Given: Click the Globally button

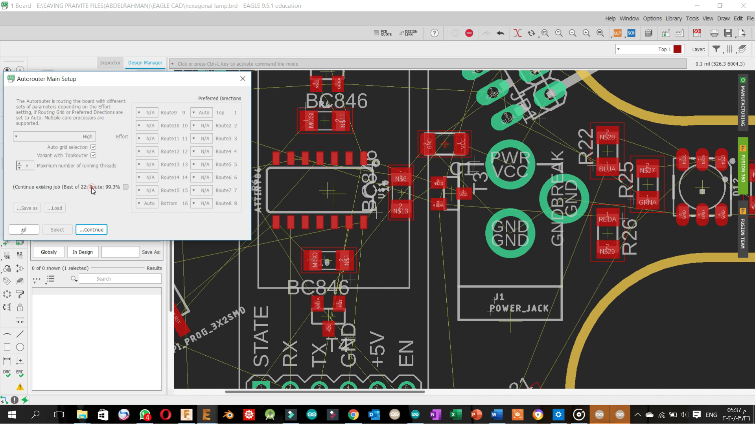Looking at the screenshot, I should pyautogui.click(x=49, y=252).
